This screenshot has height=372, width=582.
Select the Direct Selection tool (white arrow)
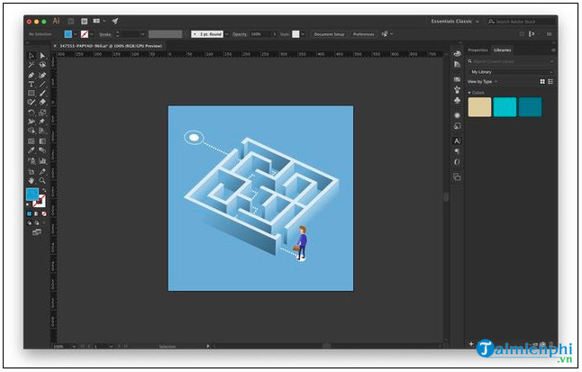click(x=42, y=56)
